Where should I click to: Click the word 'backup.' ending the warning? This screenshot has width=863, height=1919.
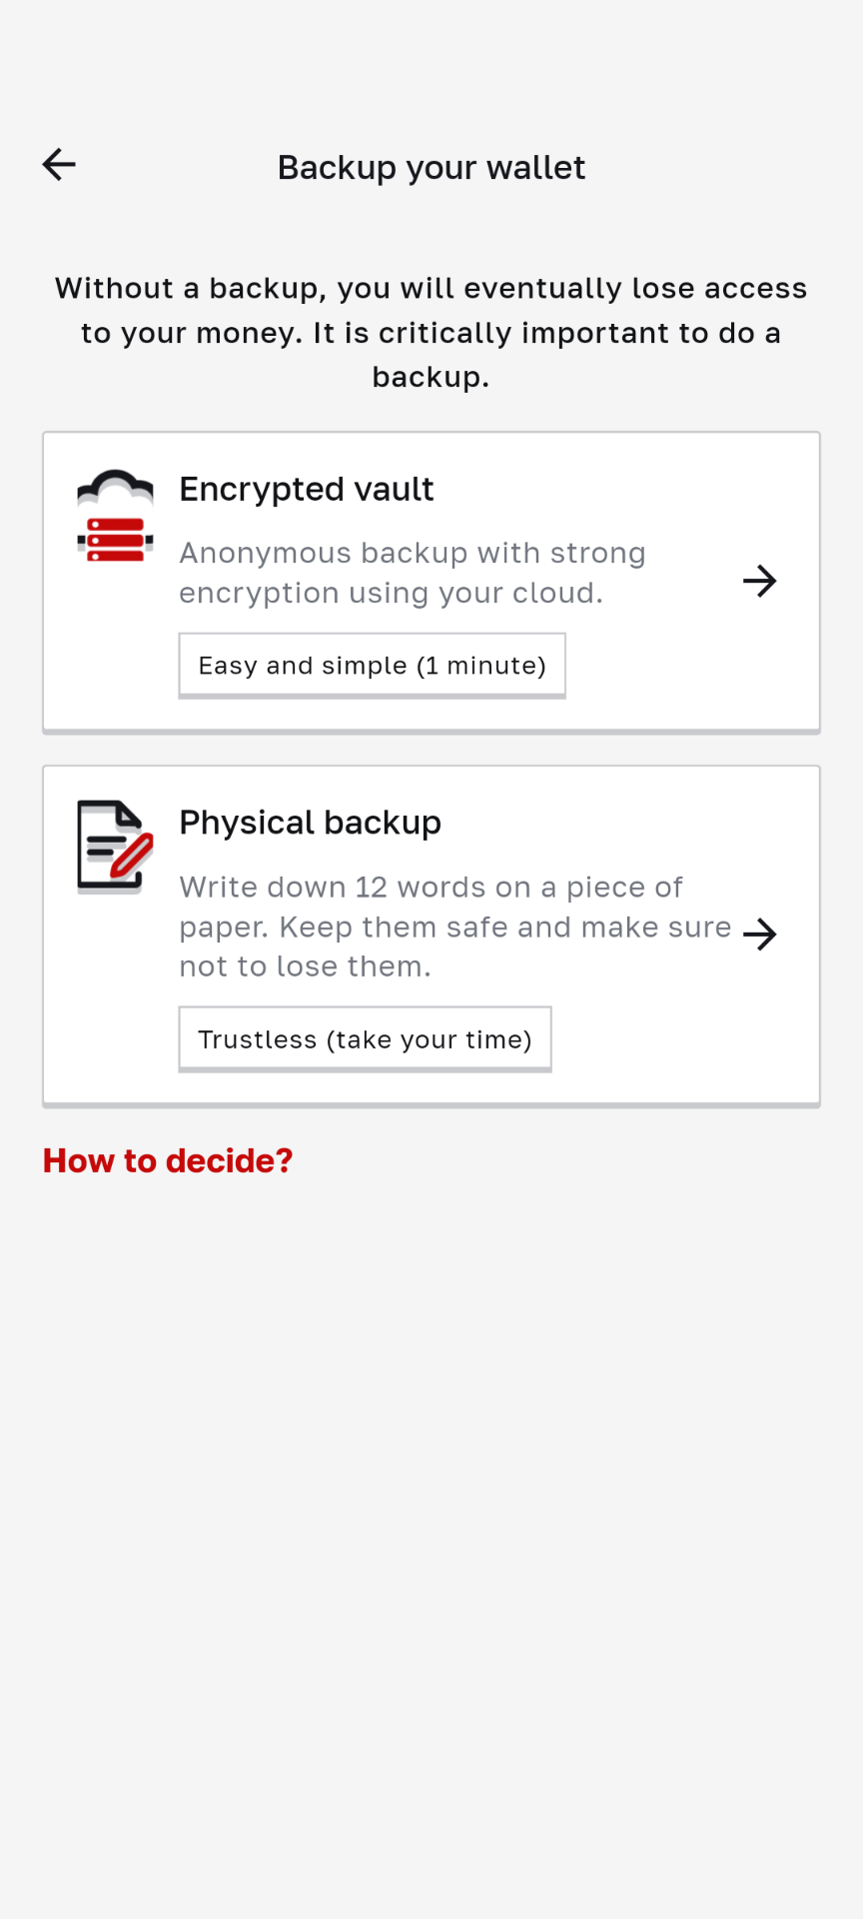[431, 377]
